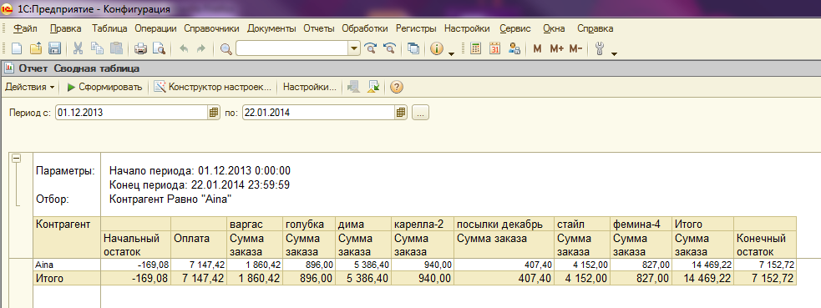Image resolution: width=821 pixels, height=308 pixels.
Task: Open Конструктор настроек
Action: (x=213, y=87)
